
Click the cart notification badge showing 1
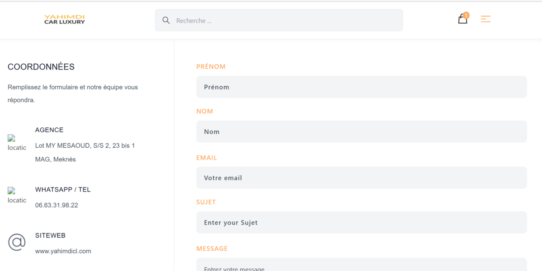tap(467, 14)
